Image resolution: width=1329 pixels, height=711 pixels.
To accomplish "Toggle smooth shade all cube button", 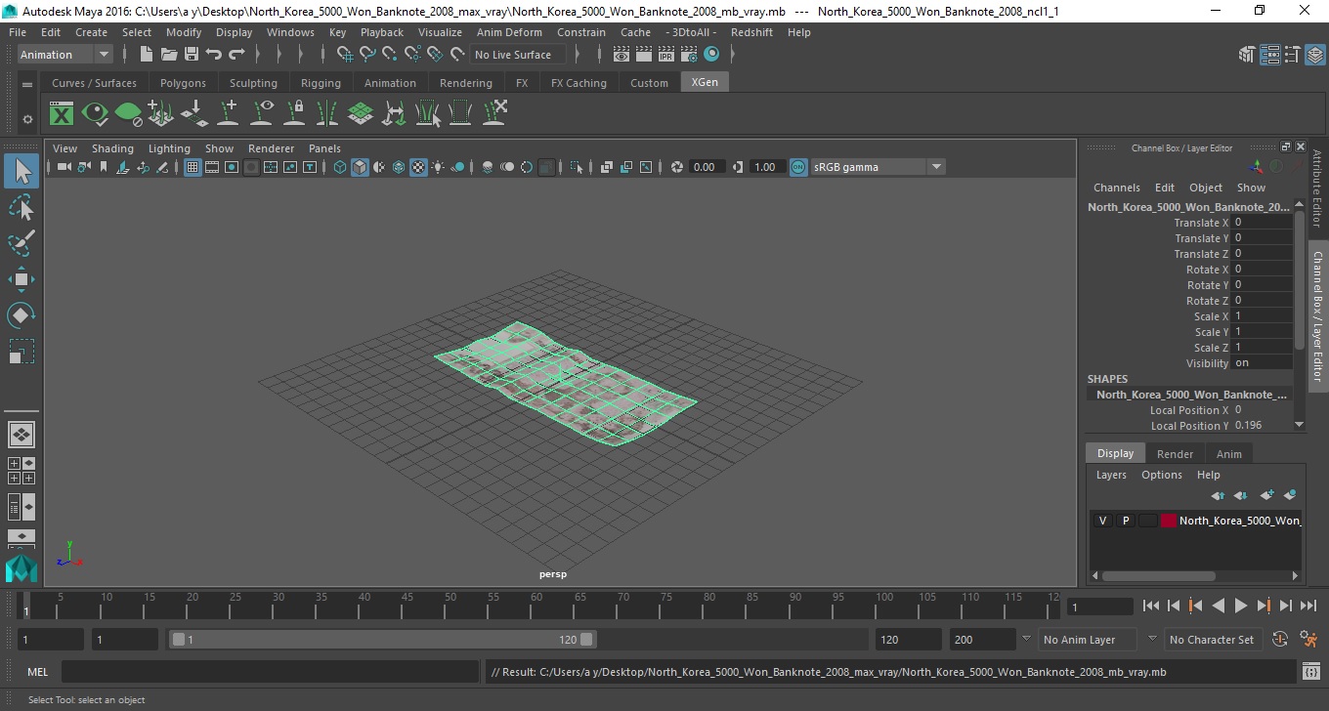I will click(x=360, y=167).
